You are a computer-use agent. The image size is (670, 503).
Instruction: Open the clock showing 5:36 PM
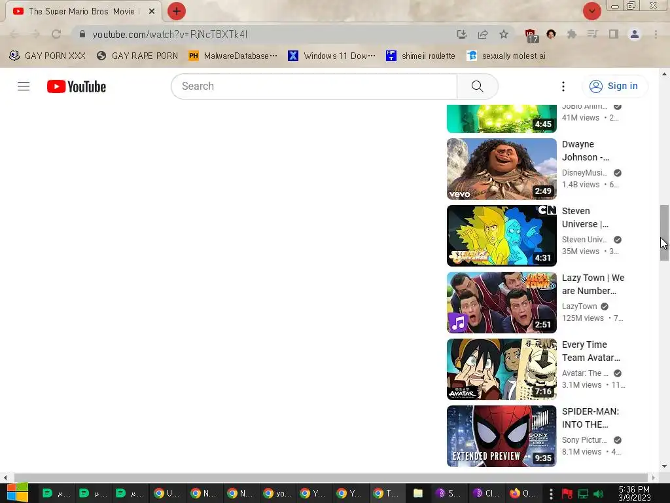coord(635,493)
